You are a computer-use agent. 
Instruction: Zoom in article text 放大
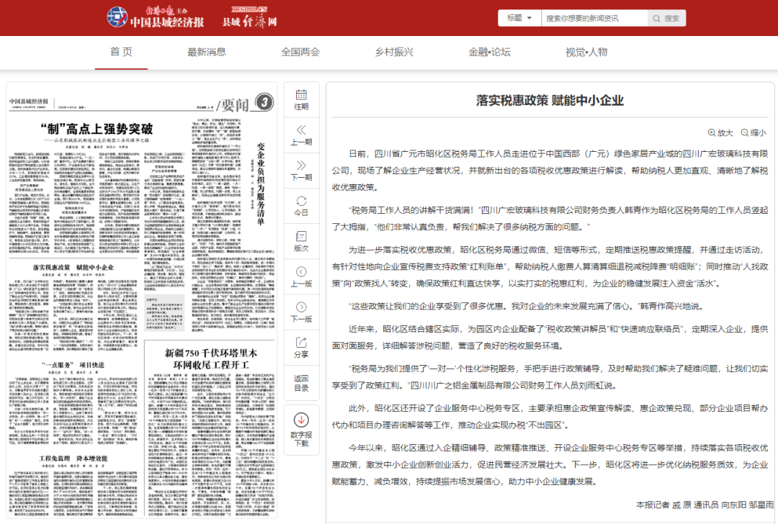[x=720, y=133]
